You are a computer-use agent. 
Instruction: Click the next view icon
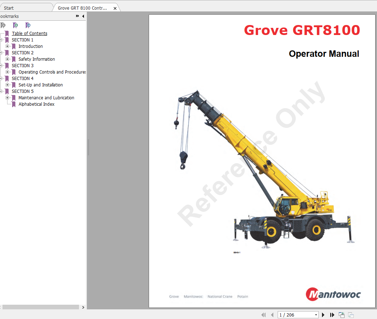tap(351, 315)
